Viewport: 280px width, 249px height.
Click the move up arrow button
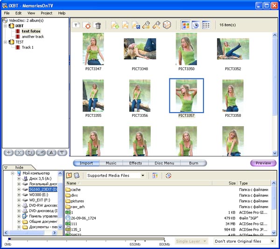[x=51, y=153]
